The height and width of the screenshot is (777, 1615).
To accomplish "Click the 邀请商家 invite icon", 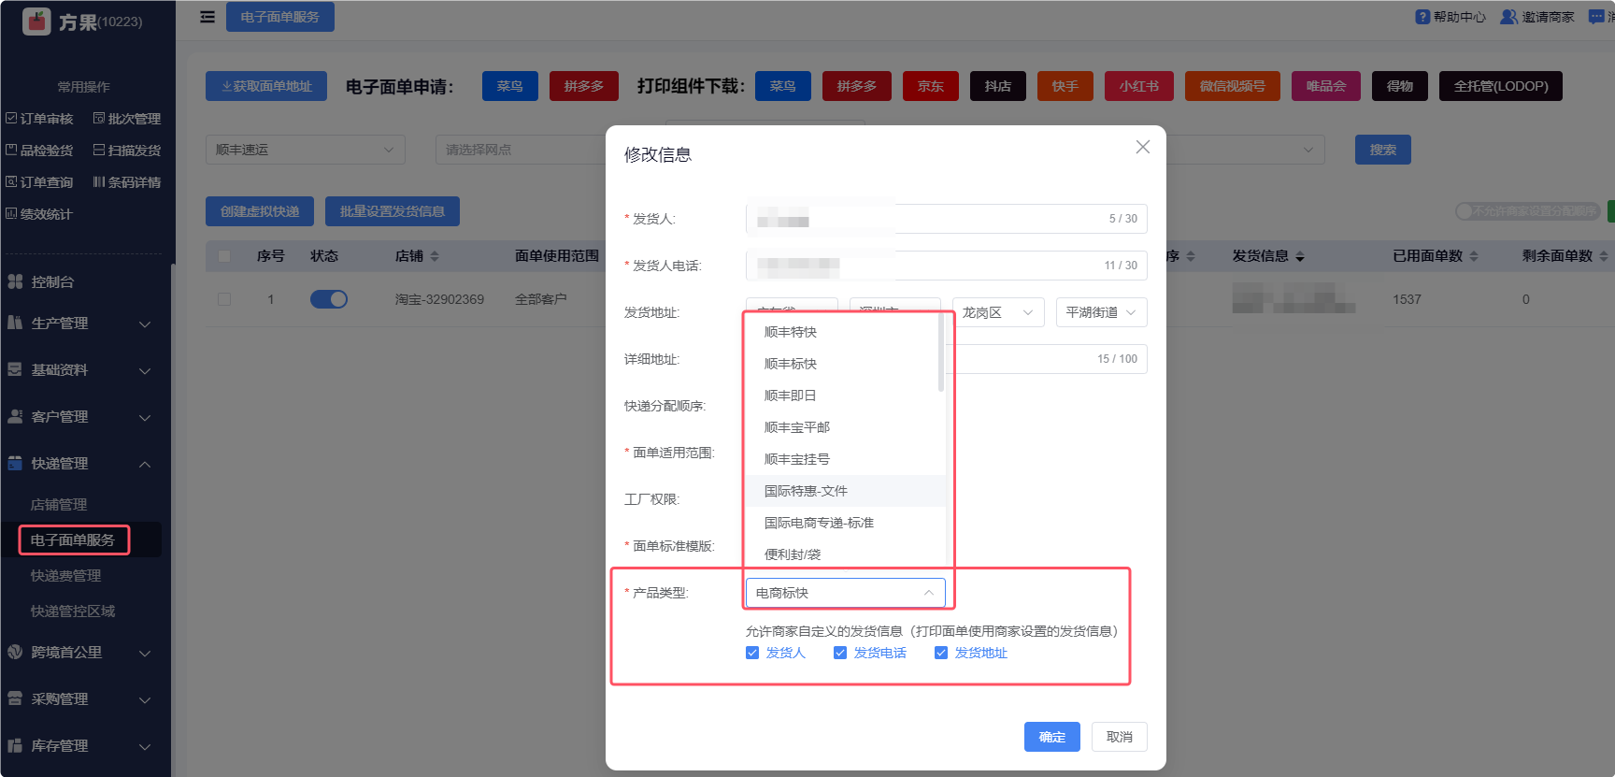I will pyautogui.click(x=1508, y=17).
